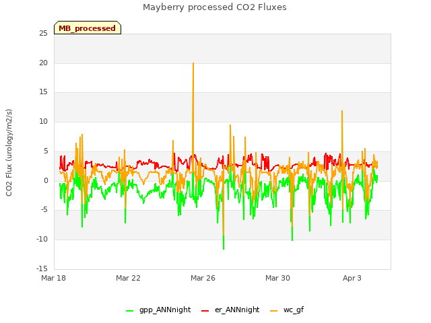Viewport: 431px width, 323px height.
Task: Click the y-axis value -15
Action: (42, 268)
